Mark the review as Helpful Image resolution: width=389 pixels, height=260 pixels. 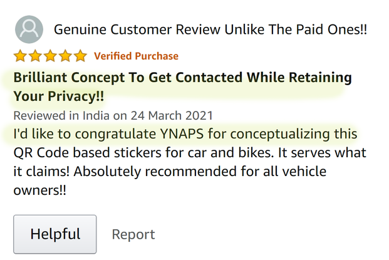click(x=55, y=234)
